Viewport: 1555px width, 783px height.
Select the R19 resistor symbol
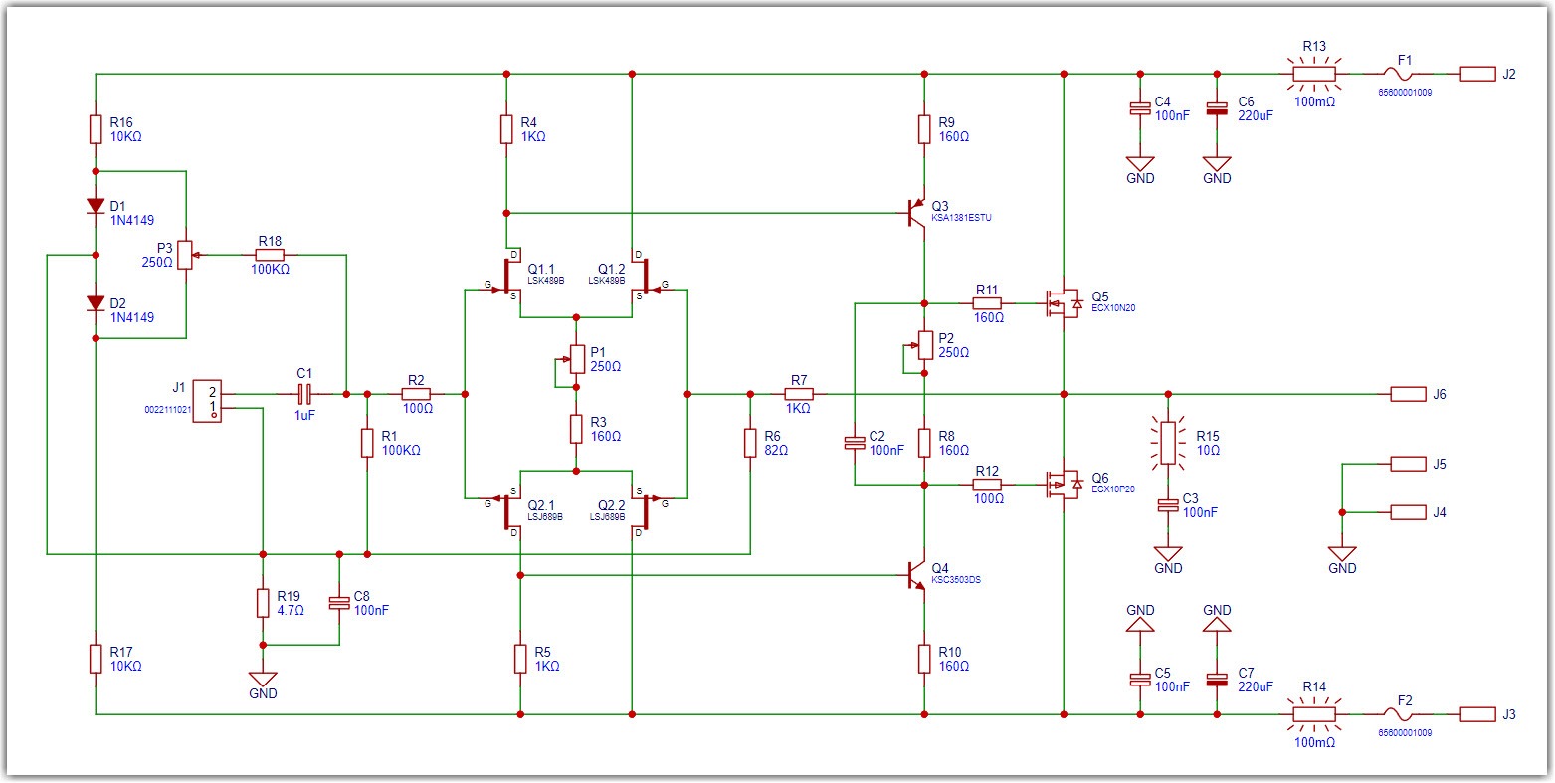[x=263, y=602]
